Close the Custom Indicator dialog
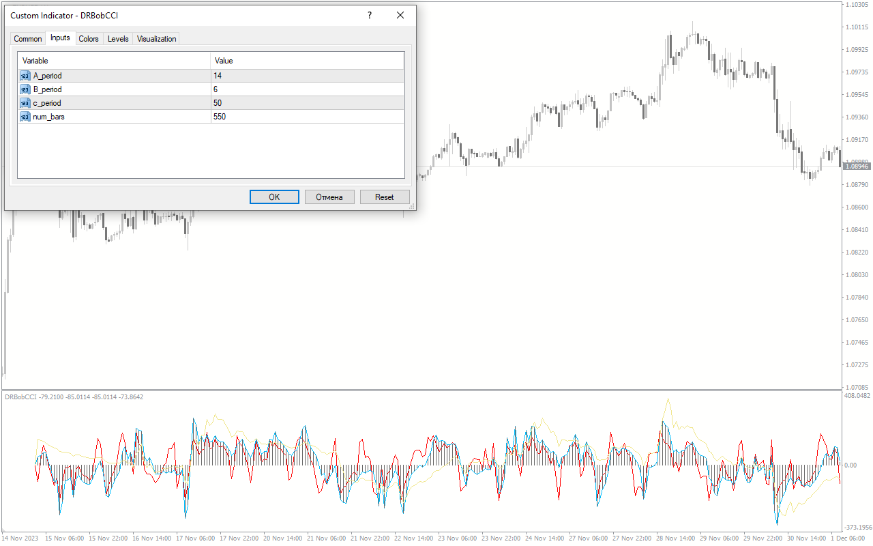This screenshot has width=873, height=546. [x=400, y=15]
